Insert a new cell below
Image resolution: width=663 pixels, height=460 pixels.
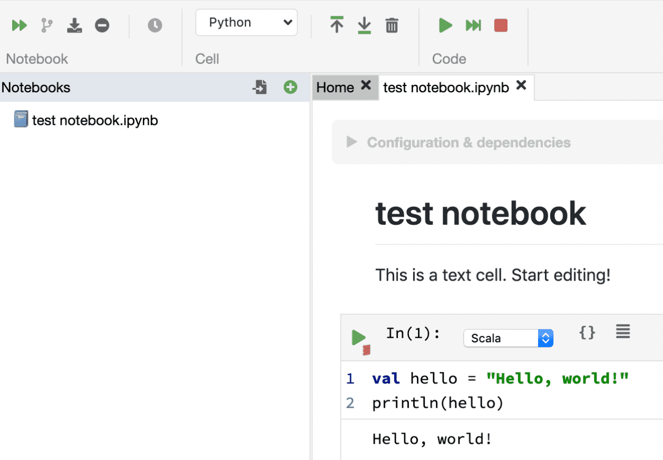[364, 25]
